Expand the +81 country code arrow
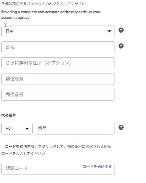This screenshot has width=146, height=183. click(27, 129)
